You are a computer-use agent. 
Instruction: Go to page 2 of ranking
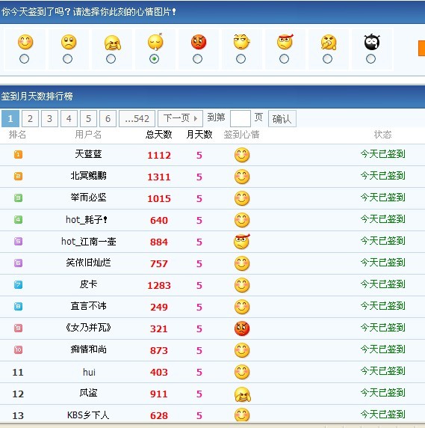tap(30, 119)
